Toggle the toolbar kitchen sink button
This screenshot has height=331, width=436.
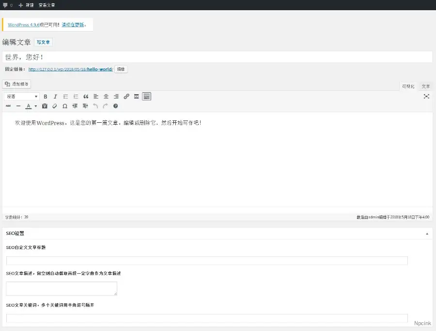pos(147,97)
